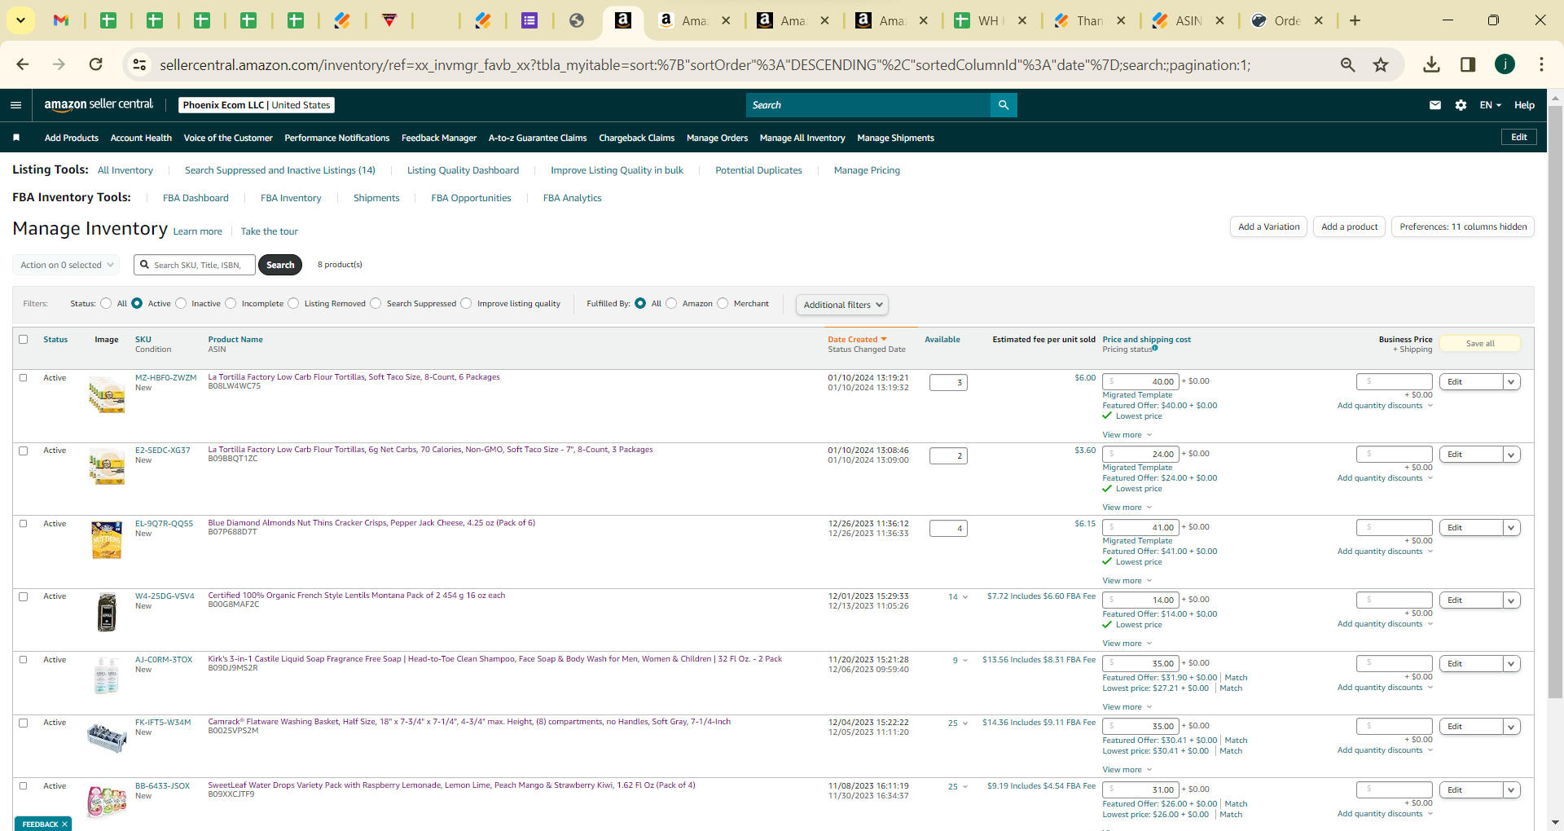Click the magnifier search button in header
The image size is (1564, 831).
click(1004, 105)
